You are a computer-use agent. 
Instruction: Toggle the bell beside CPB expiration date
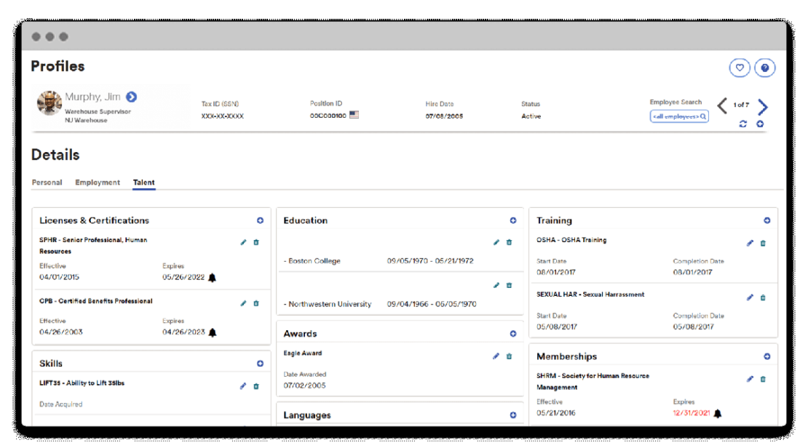pyautogui.click(x=210, y=330)
